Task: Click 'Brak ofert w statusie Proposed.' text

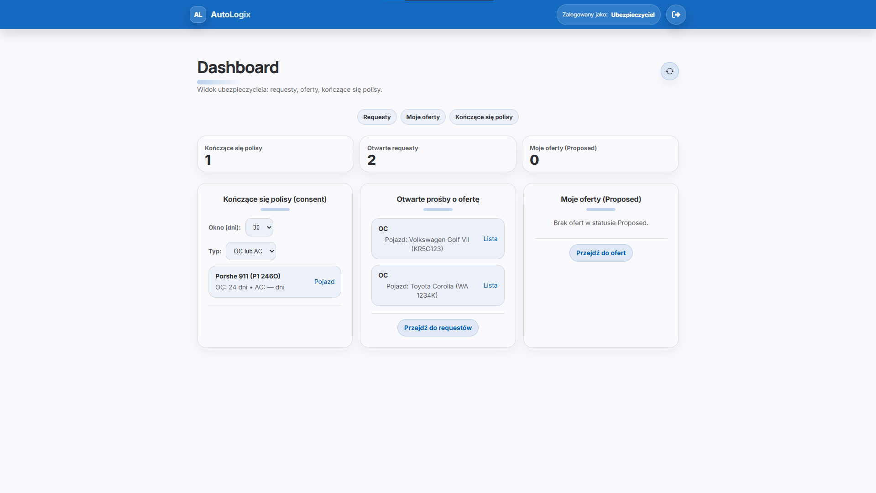Action: click(601, 223)
